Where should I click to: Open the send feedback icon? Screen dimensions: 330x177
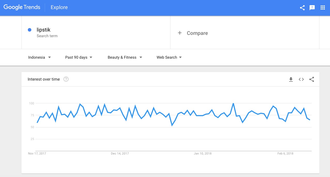click(x=312, y=7)
